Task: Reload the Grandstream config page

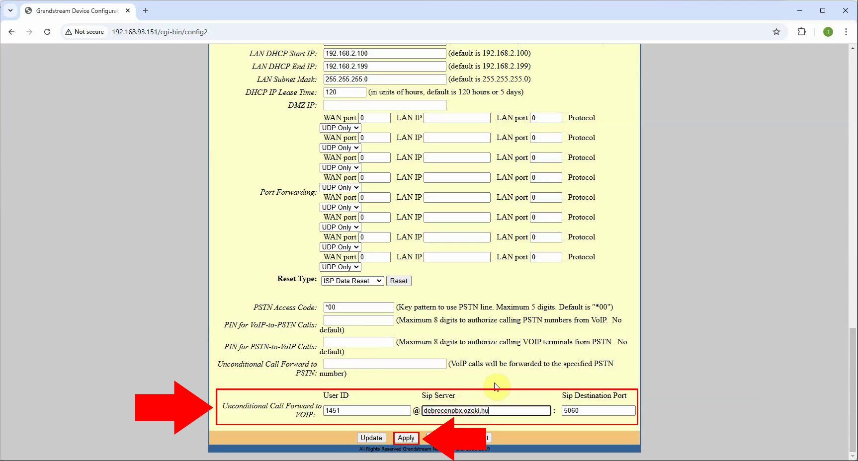Action: [47, 32]
